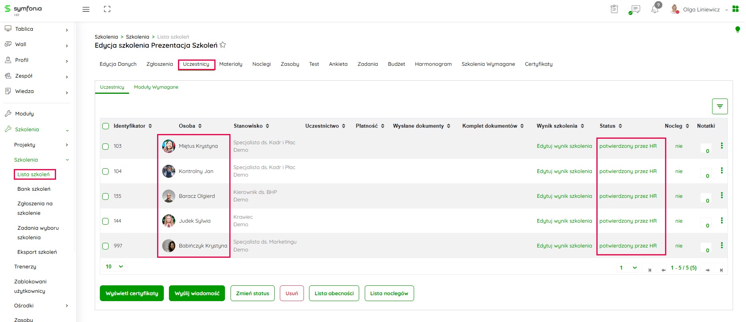Switch to the Materiały tab

pyautogui.click(x=231, y=64)
